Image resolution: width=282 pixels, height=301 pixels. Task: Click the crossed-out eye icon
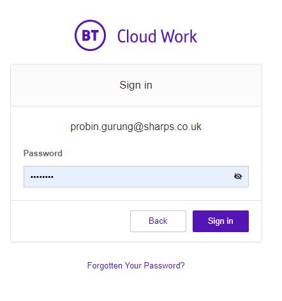pyautogui.click(x=238, y=176)
